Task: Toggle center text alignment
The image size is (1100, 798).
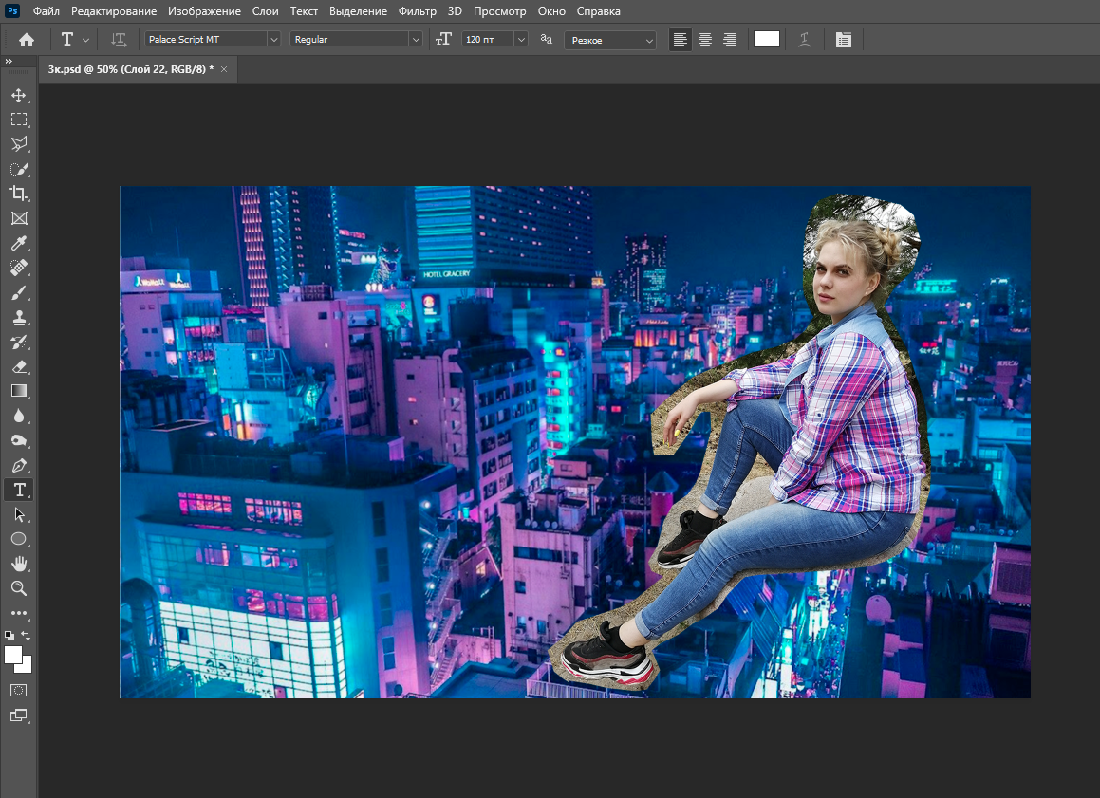Action: tap(705, 40)
